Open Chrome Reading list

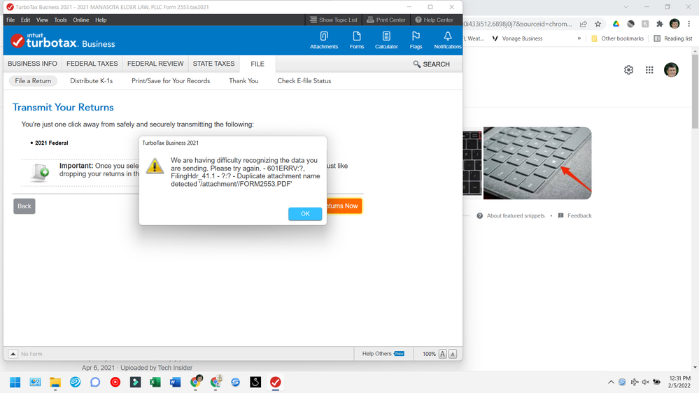point(673,38)
